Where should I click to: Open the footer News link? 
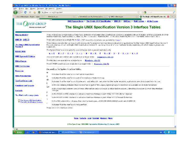[111, 118]
